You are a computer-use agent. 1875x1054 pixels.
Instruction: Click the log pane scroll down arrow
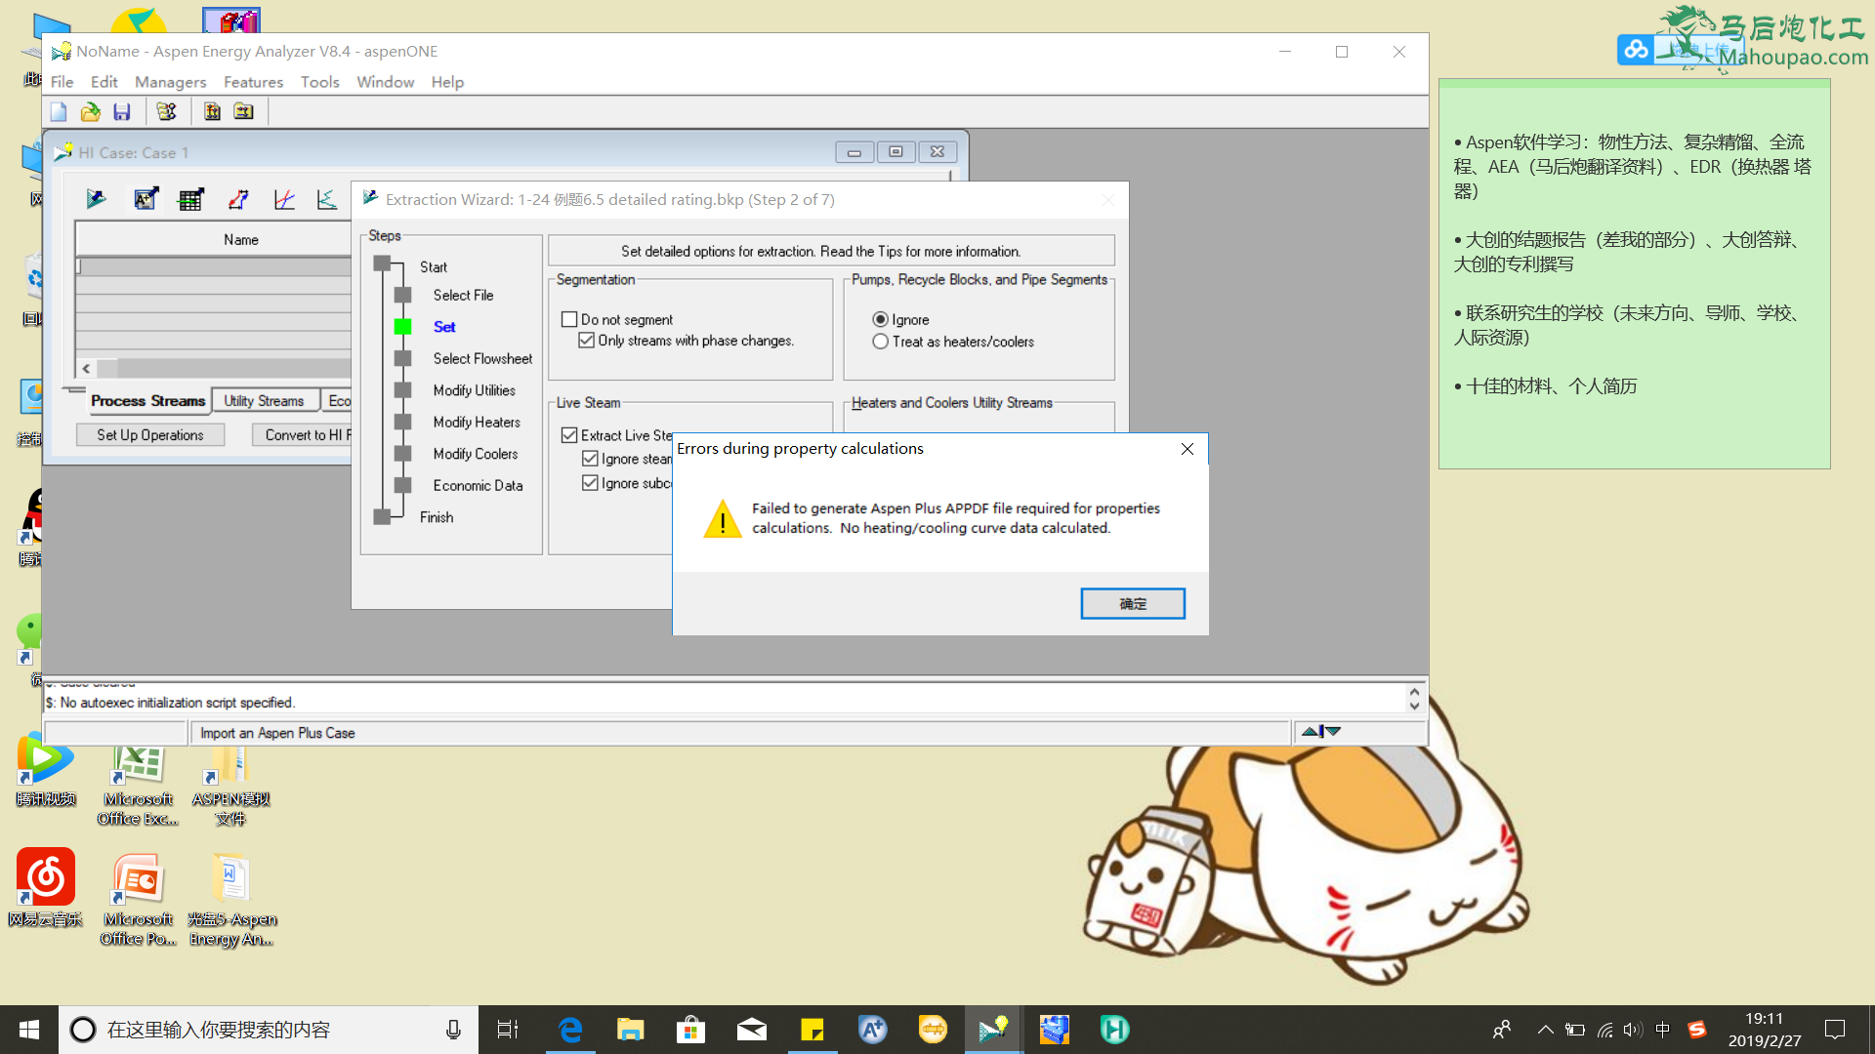[1414, 706]
